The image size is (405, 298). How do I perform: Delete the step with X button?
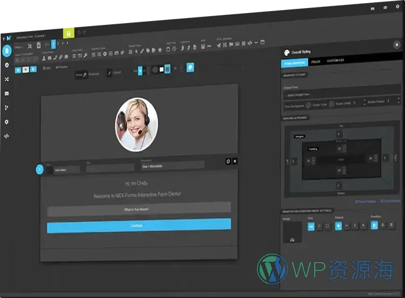point(235,161)
